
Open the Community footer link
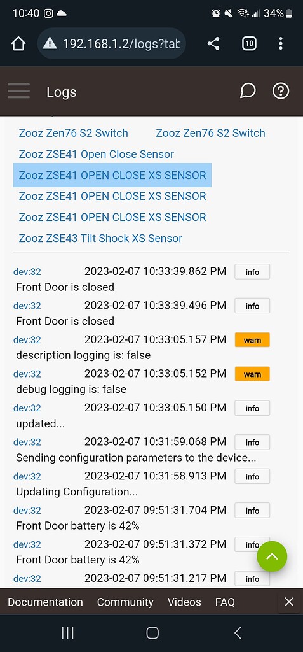point(125,602)
